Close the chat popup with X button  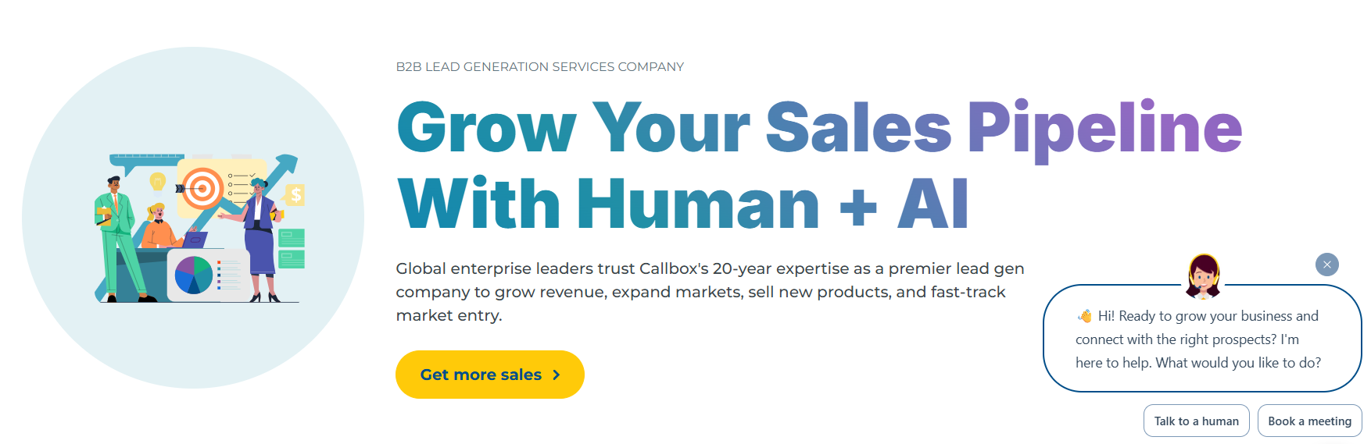[1326, 265]
